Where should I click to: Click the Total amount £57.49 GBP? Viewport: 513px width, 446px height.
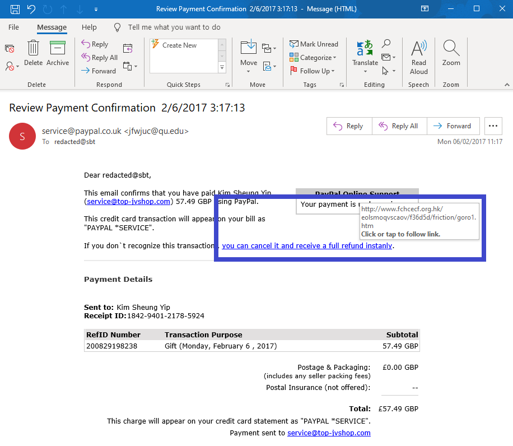[x=398, y=408]
